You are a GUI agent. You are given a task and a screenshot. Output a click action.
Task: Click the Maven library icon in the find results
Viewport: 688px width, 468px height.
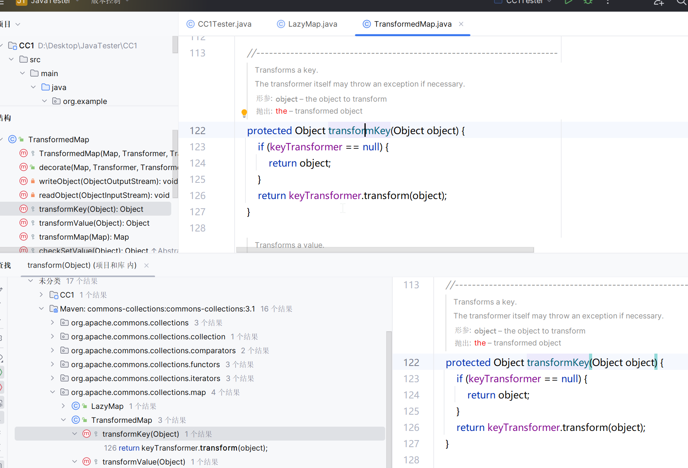[x=54, y=309]
